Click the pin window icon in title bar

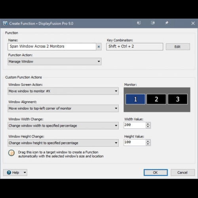click(167, 23)
